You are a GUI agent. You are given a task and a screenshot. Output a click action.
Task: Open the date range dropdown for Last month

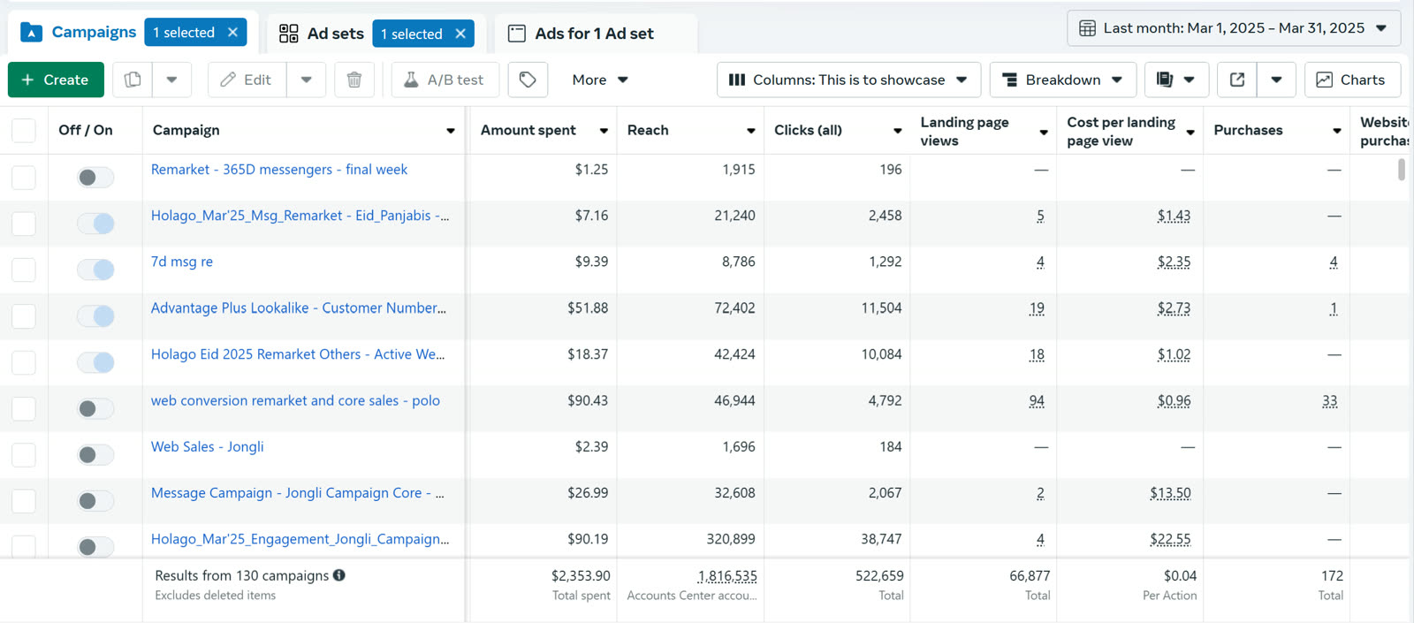point(1234,28)
